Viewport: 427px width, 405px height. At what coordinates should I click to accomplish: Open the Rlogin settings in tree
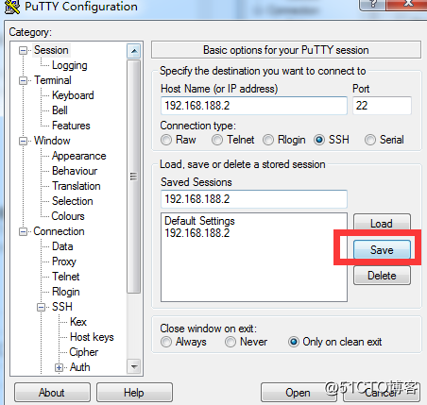(66, 292)
